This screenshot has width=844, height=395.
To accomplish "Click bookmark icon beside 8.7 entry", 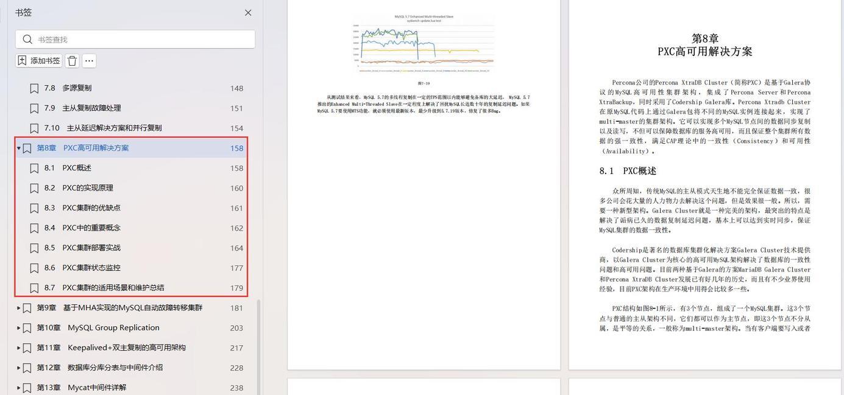I will click(x=34, y=288).
